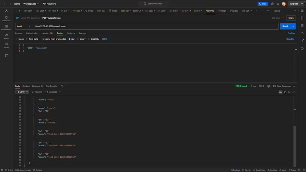This screenshot has width=306, height=172.
Task: Open Find and replace in status bar
Action: (x=23, y=170)
